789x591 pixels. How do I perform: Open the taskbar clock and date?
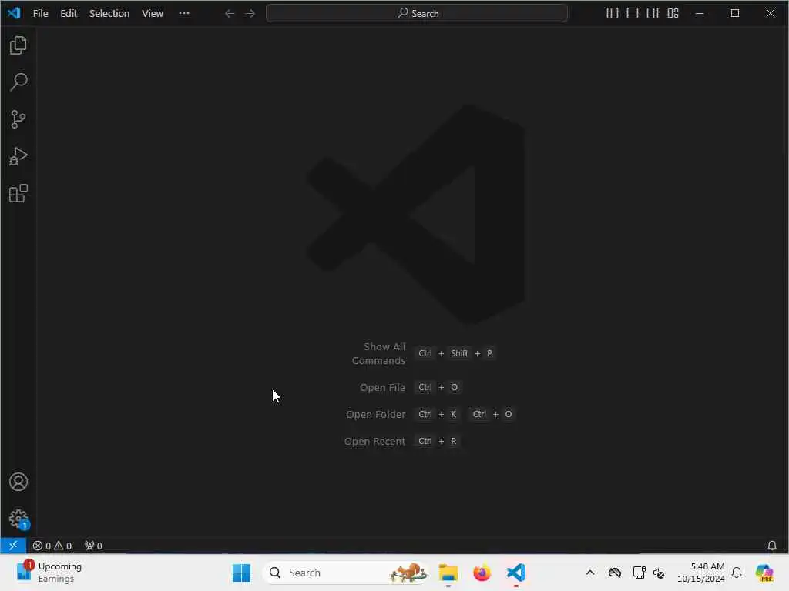(700, 573)
